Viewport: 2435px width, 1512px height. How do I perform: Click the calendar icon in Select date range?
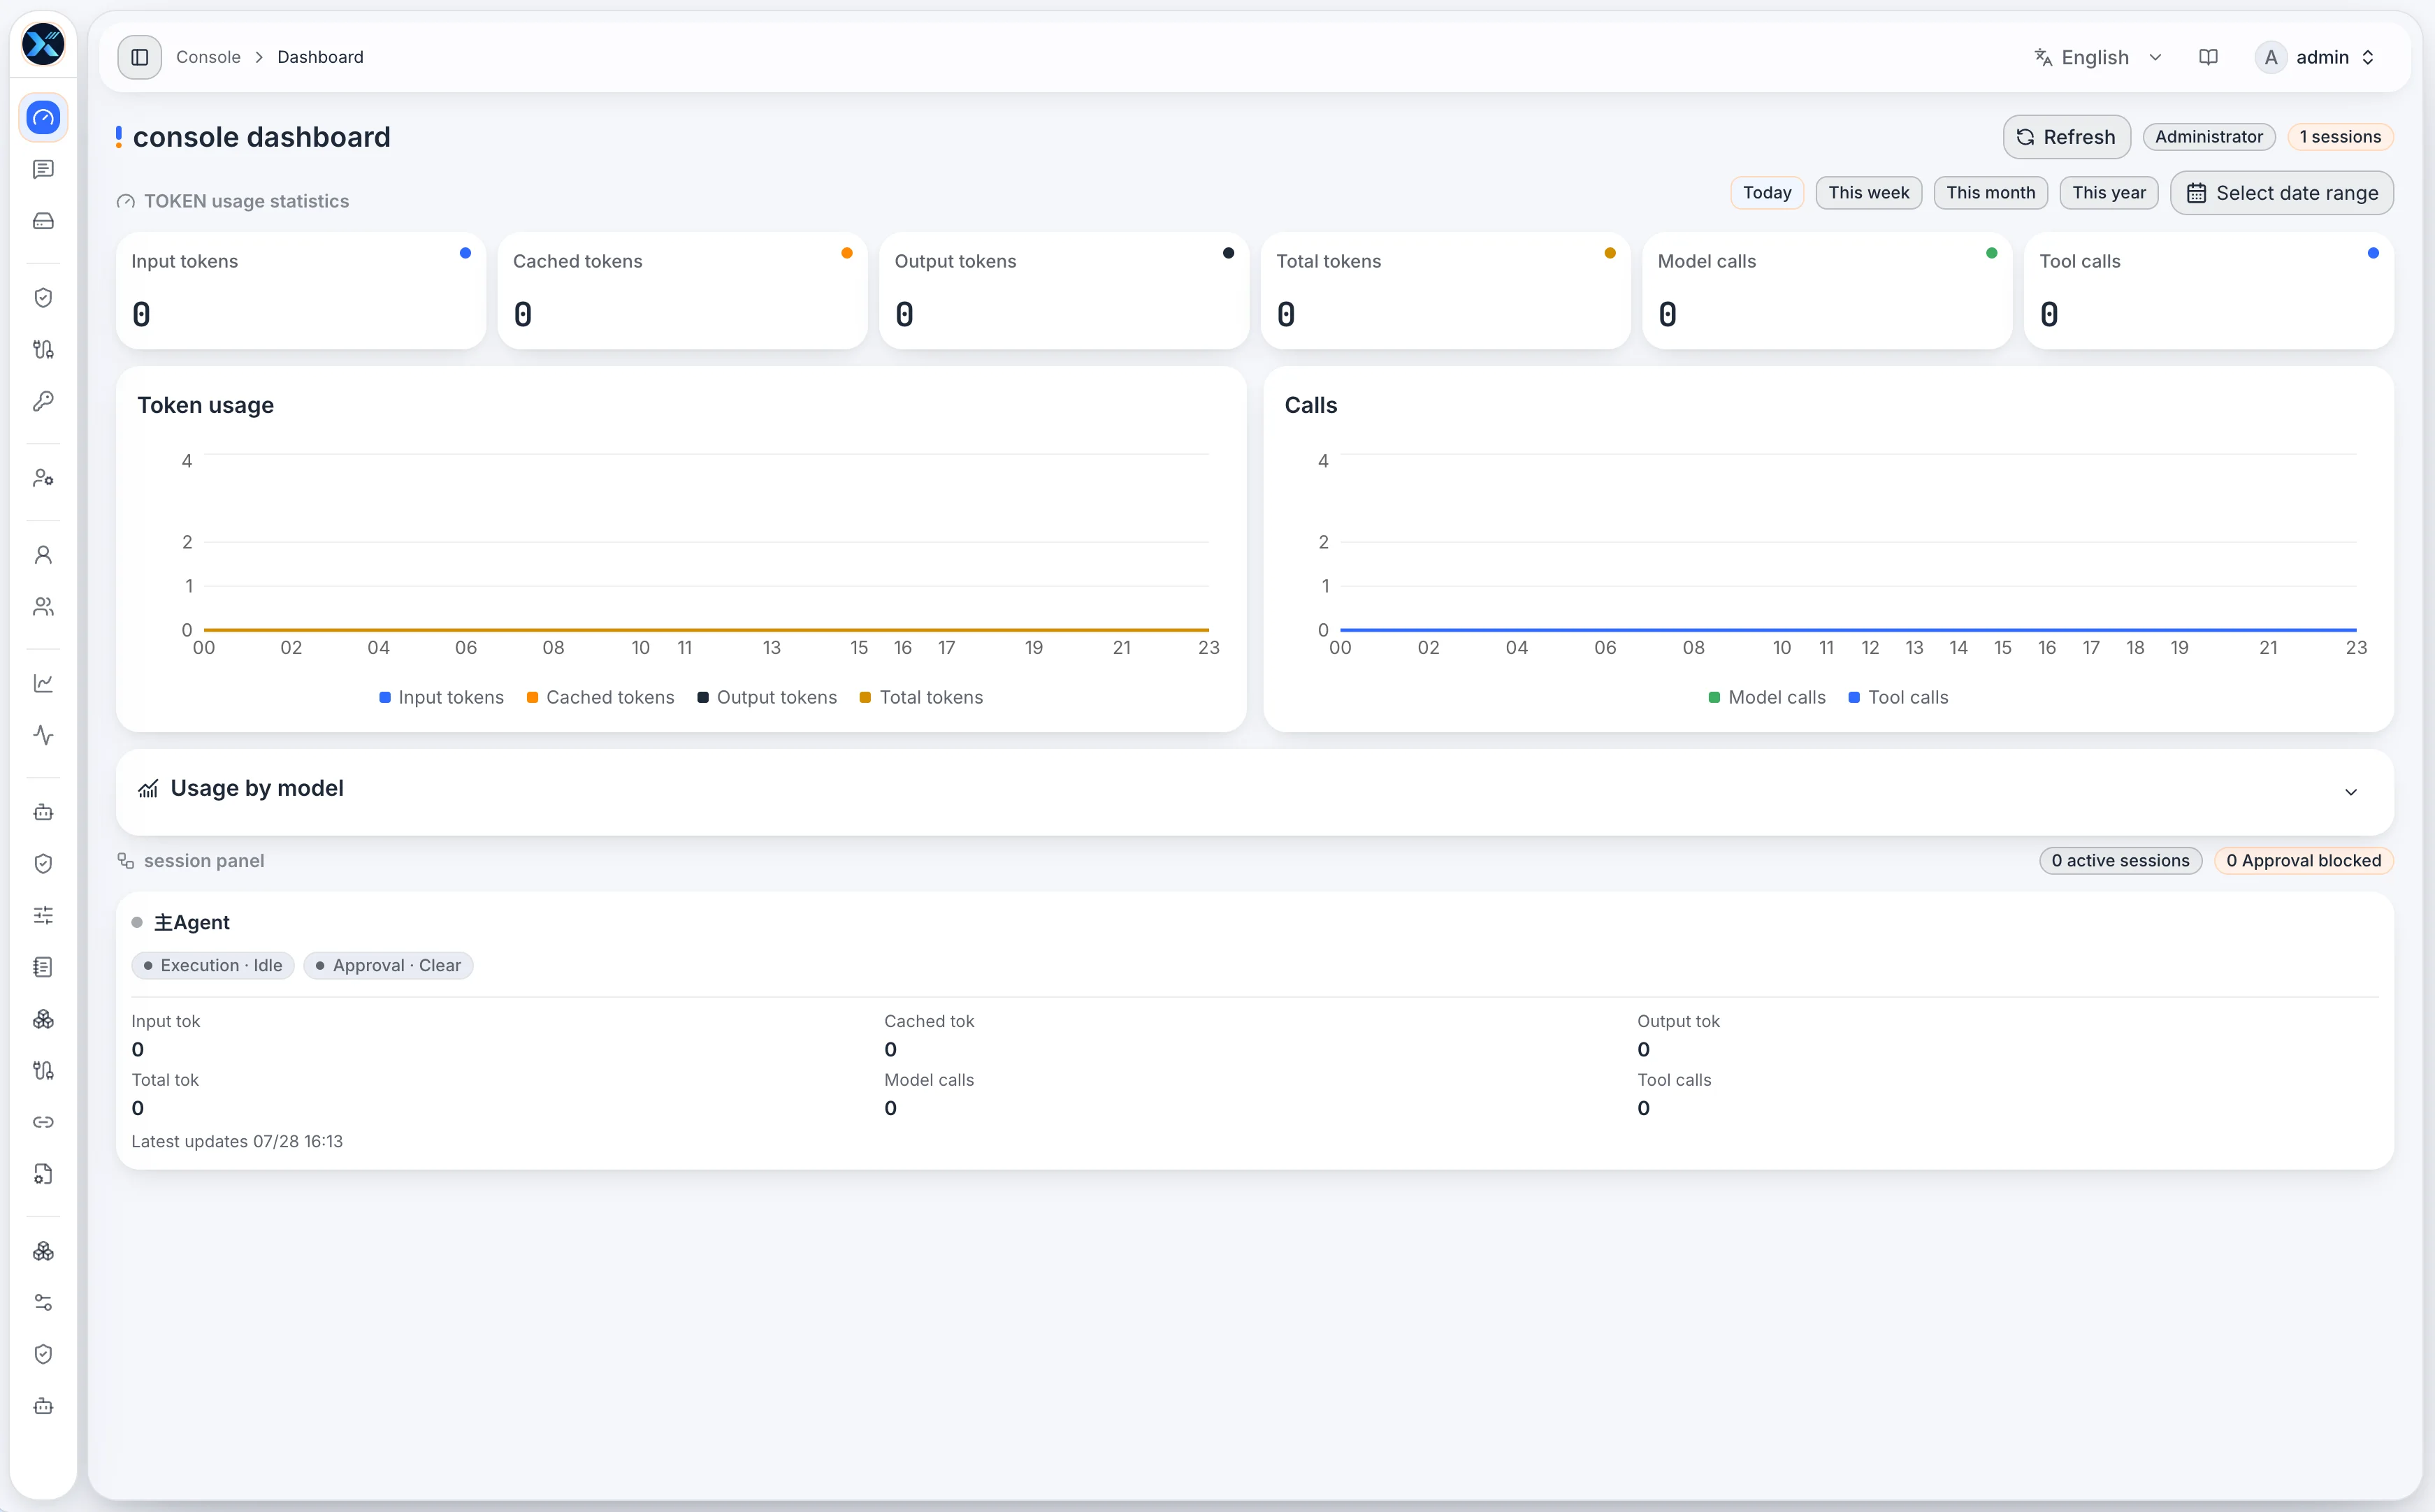click(x=2196, y=193)
